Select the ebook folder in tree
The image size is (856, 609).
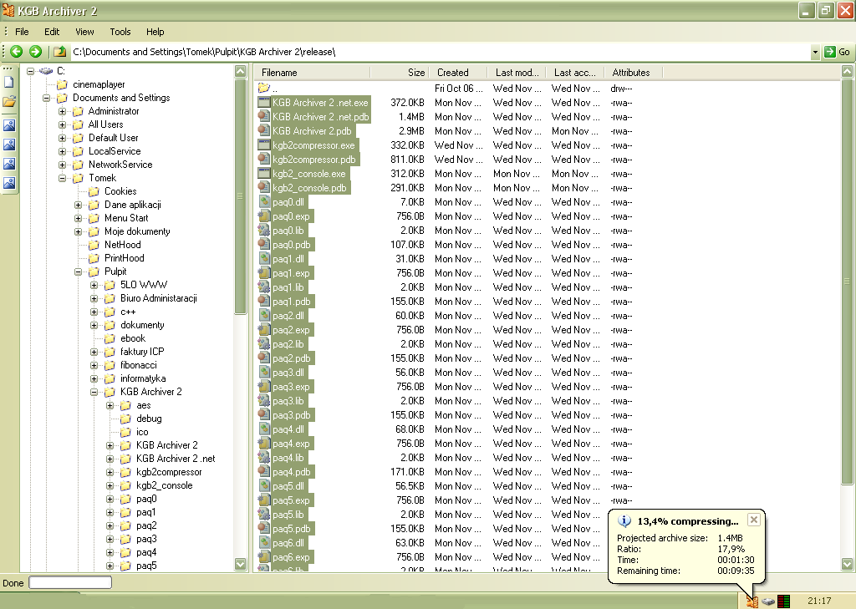(133, 338)
